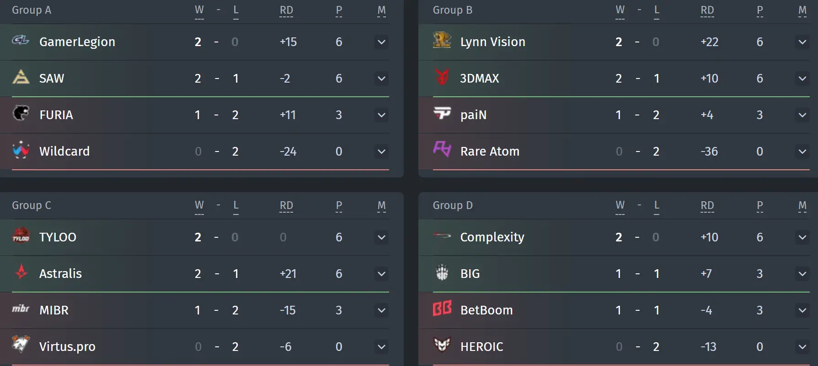Expand the MIBR row chevron
This screenshot has width=818, height=366.
381,310
